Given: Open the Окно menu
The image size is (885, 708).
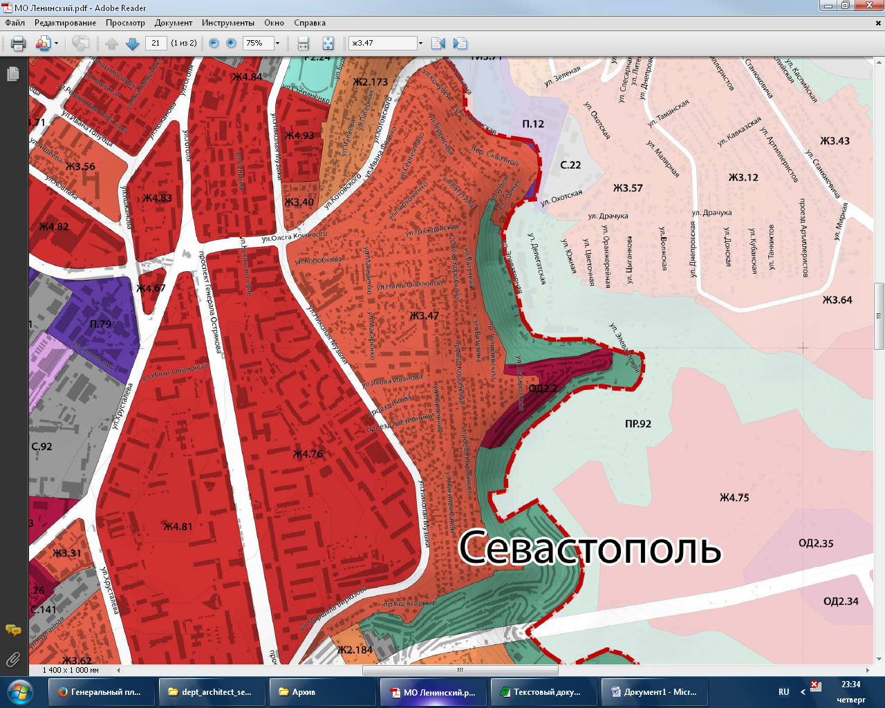Looking at the screenshot, I should pos(274,23).
